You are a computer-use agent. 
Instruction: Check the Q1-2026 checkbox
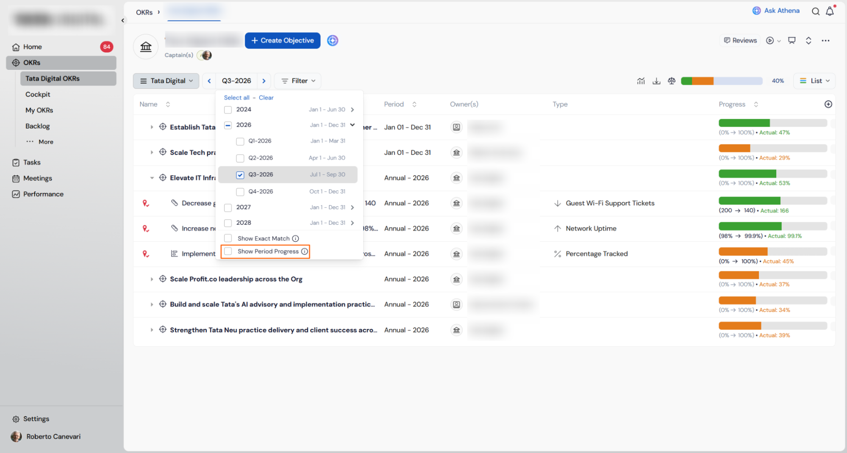[x=240, y=141]
